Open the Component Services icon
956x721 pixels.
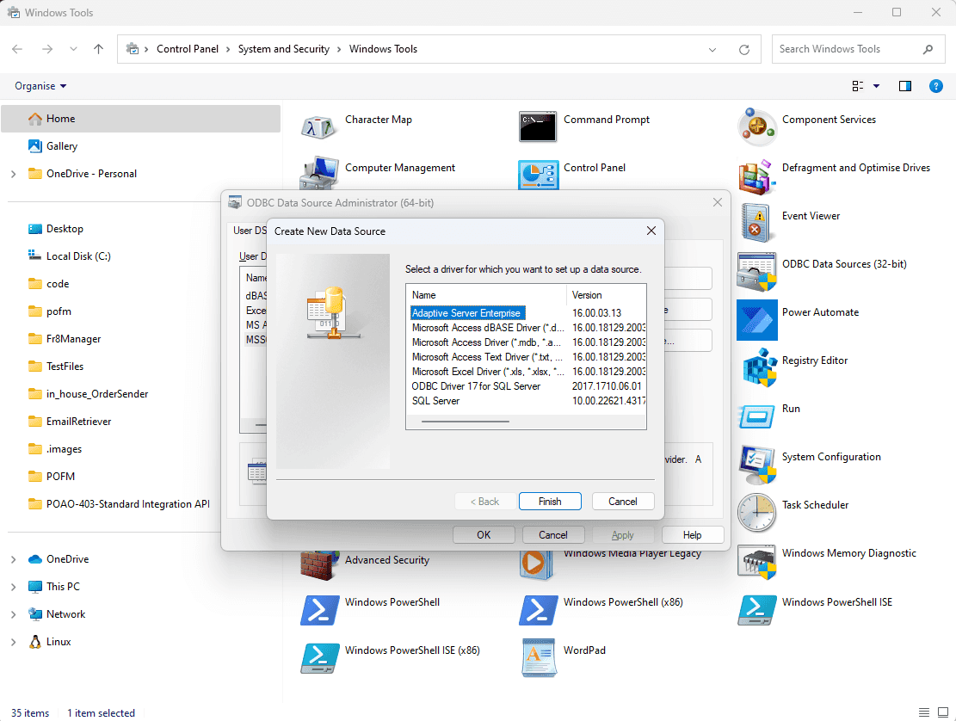pyautogui.click(x=756, y=127)
